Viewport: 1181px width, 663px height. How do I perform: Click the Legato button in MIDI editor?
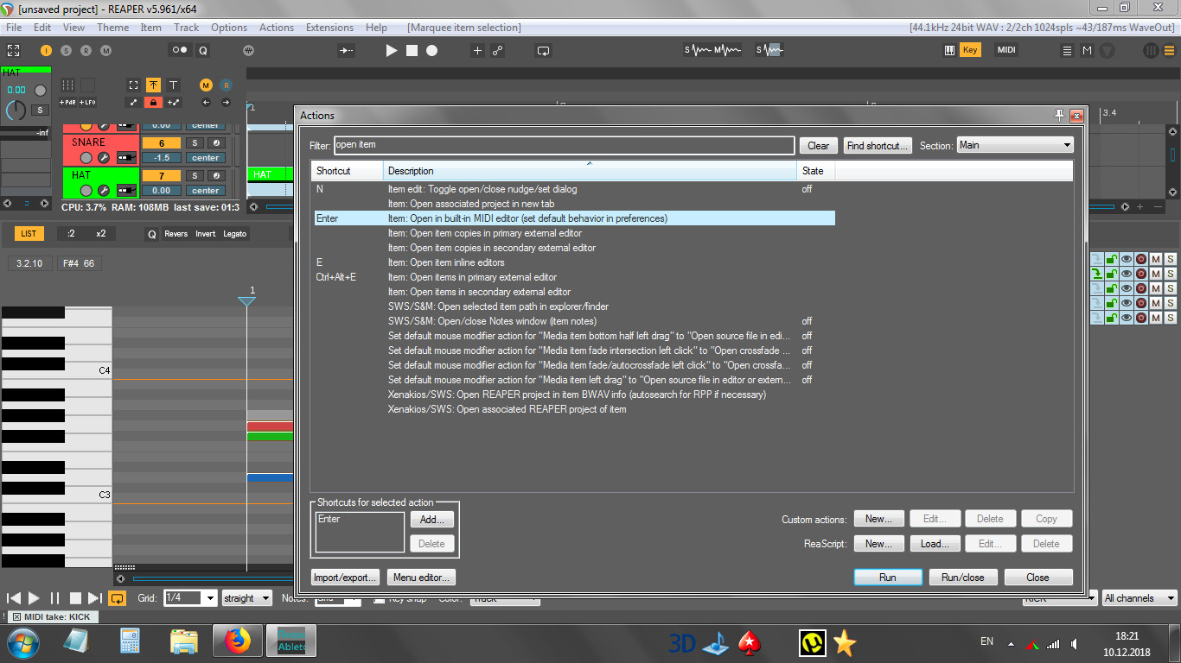(x=235, y=234)
